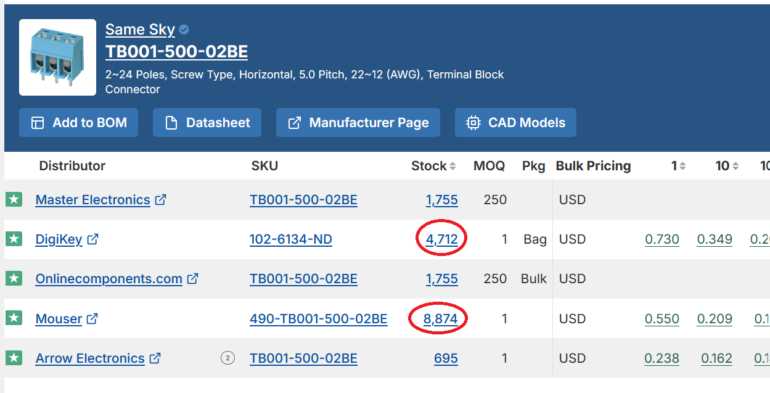
Task: Expand the 2 offers badge for Arrow Electronics
Action: [x=228, y=358]
